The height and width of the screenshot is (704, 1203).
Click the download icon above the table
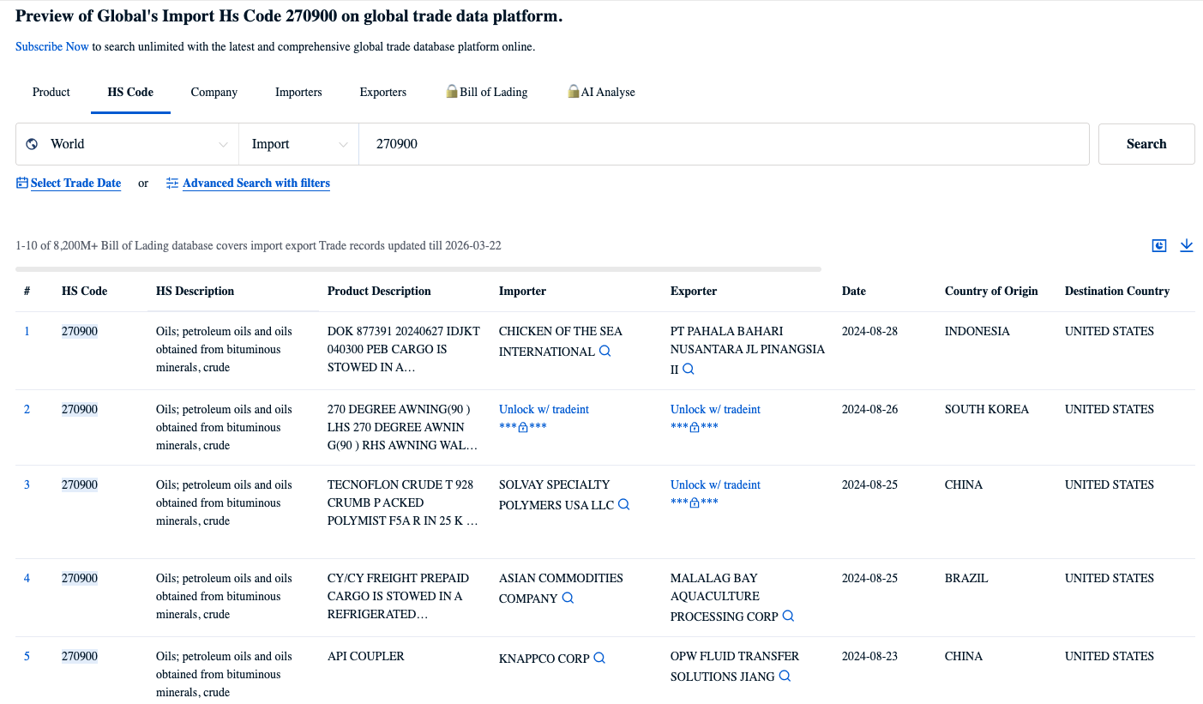(1187, 246)
